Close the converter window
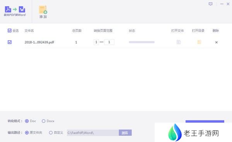The image size is (232, 142). click(228, 4)
